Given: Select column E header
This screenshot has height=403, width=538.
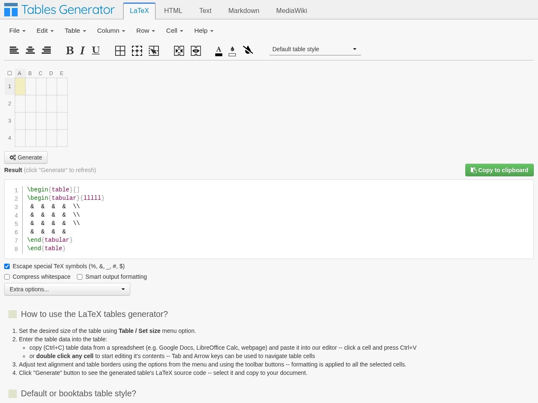Looking at the screenshot, I should 62,73.
